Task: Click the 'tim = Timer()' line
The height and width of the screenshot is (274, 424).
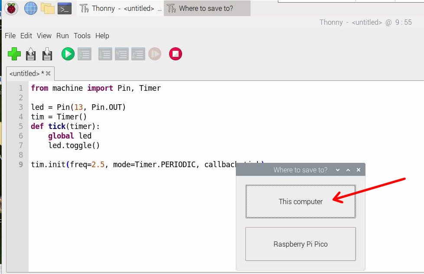Action: tap(59, 117)
